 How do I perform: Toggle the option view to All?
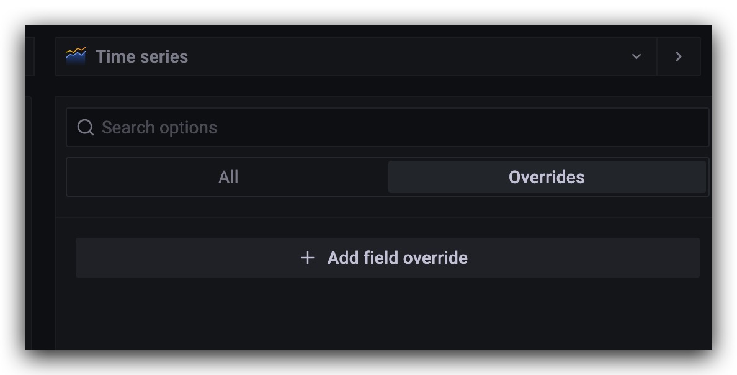coord(228,178)
